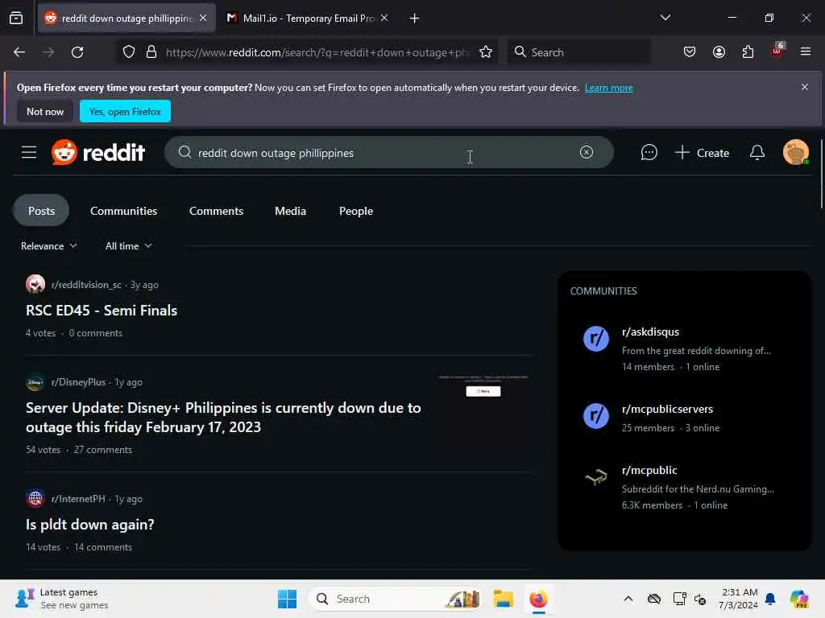Reload the current page

coord(77,52)
